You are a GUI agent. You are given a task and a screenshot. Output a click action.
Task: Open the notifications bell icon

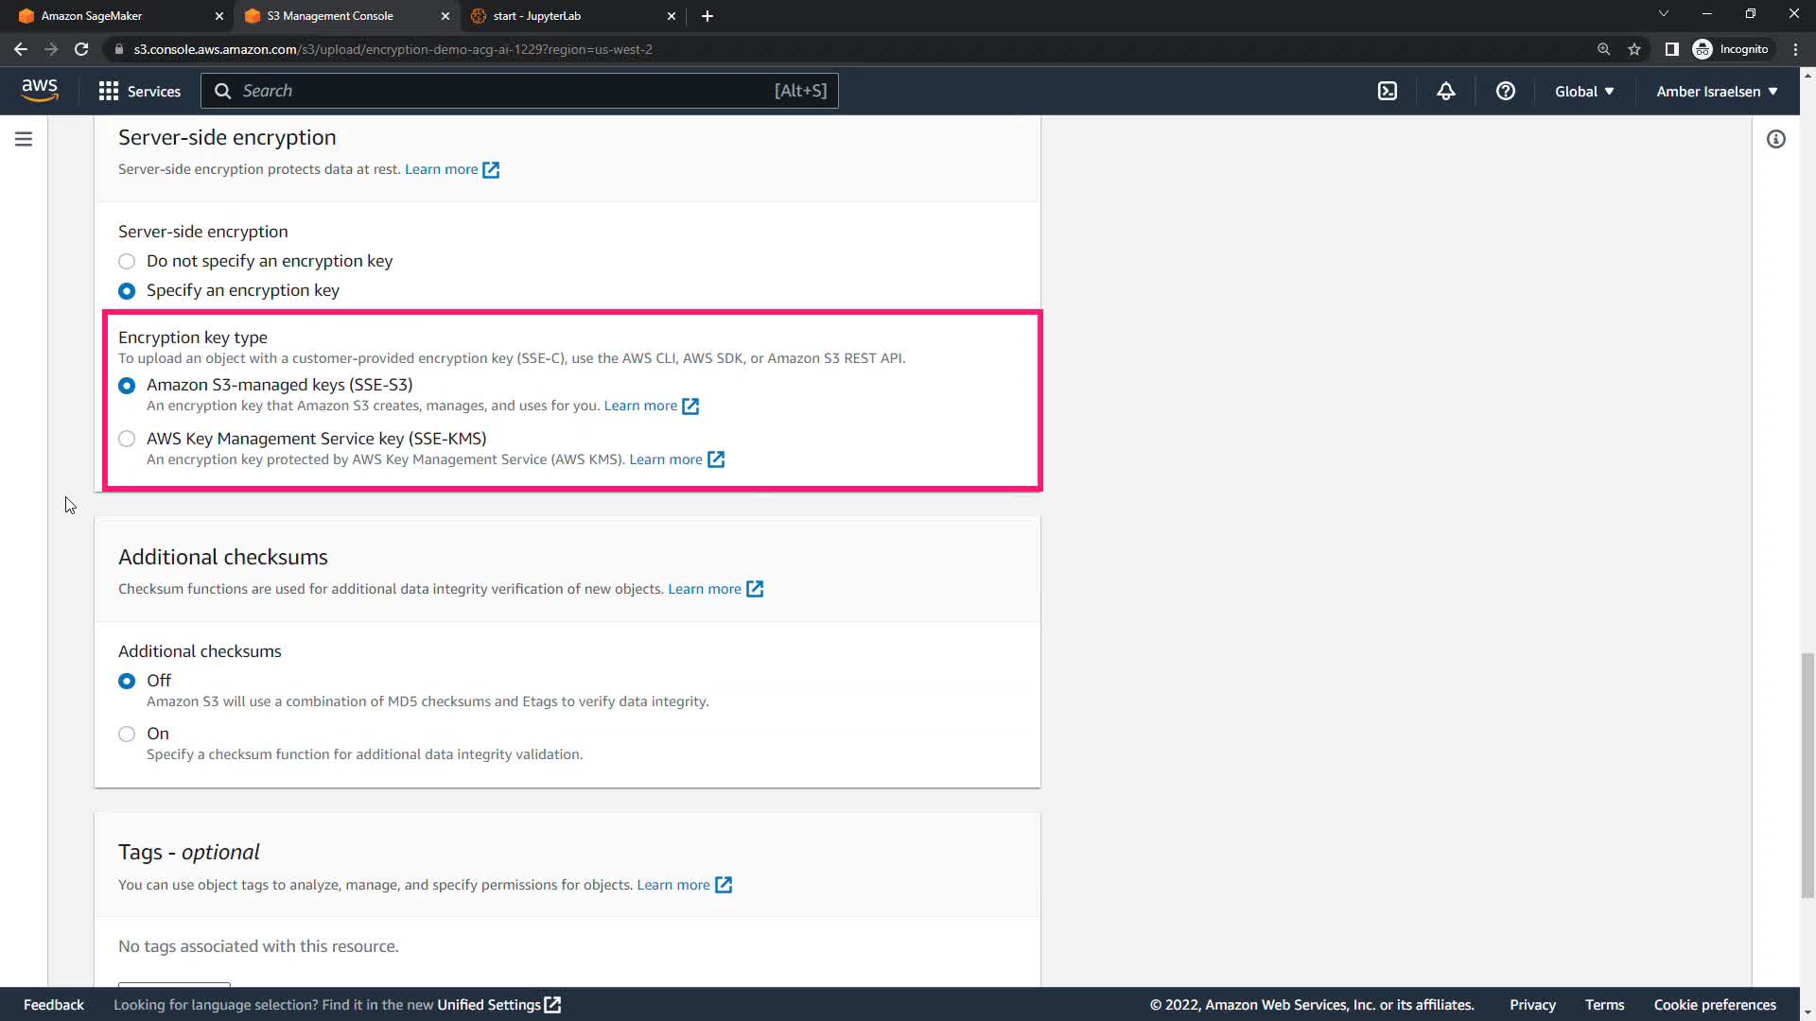click(1445, 91)
